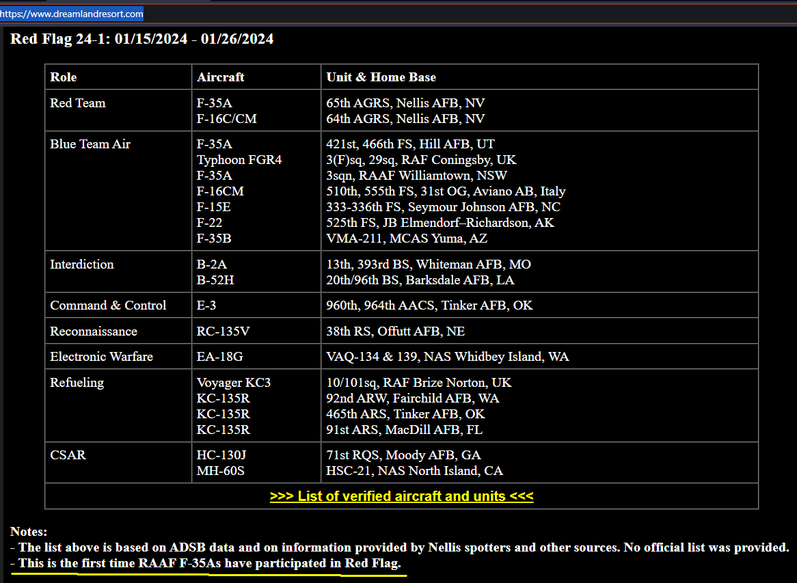Click the Notes: heading
The image size is (797, 583).
29,532
